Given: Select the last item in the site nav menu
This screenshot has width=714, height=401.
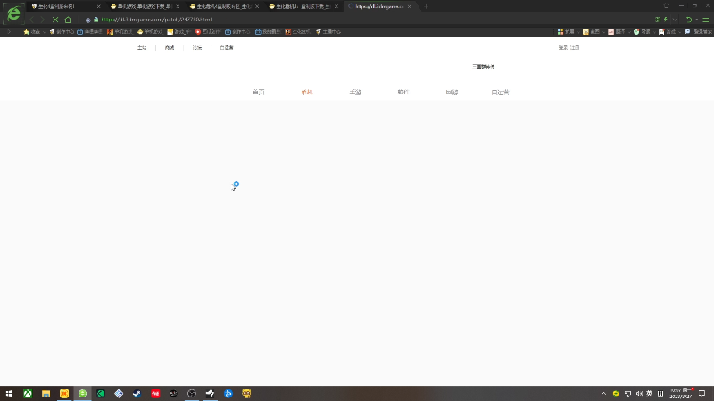Looking at the screenshot, I should tap(500, 93).
